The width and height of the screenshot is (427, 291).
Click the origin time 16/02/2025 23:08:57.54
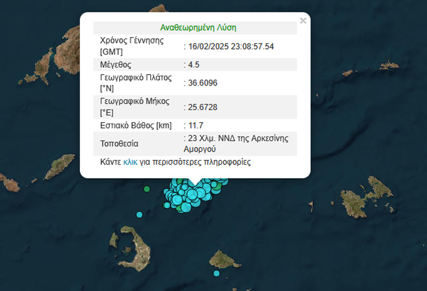click(231, 46)
